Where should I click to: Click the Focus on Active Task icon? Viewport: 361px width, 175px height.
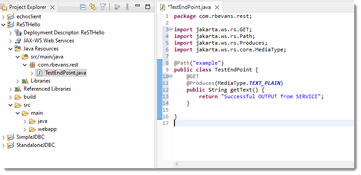[117, 7]
